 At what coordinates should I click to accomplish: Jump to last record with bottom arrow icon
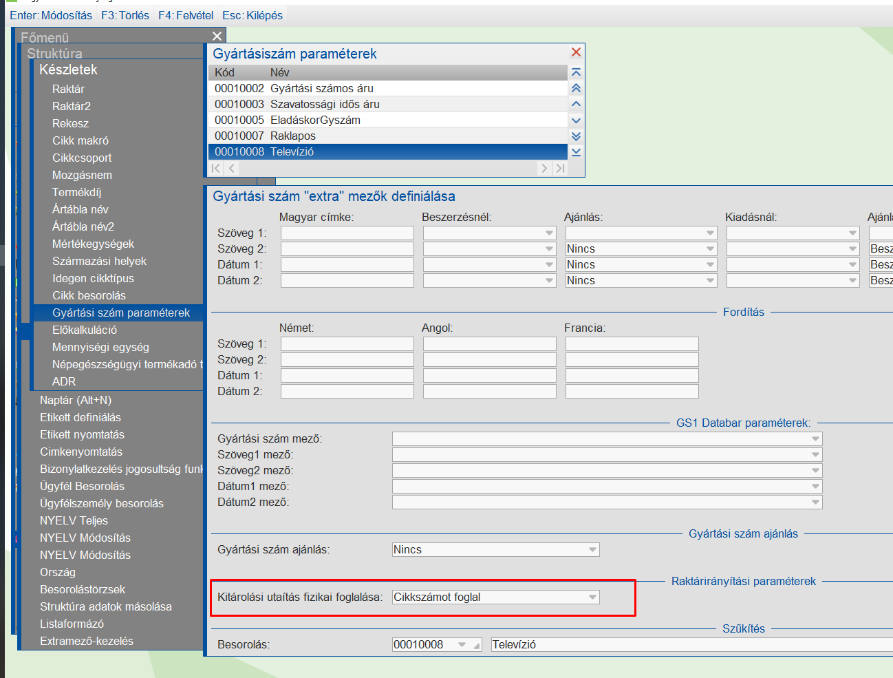576,152
